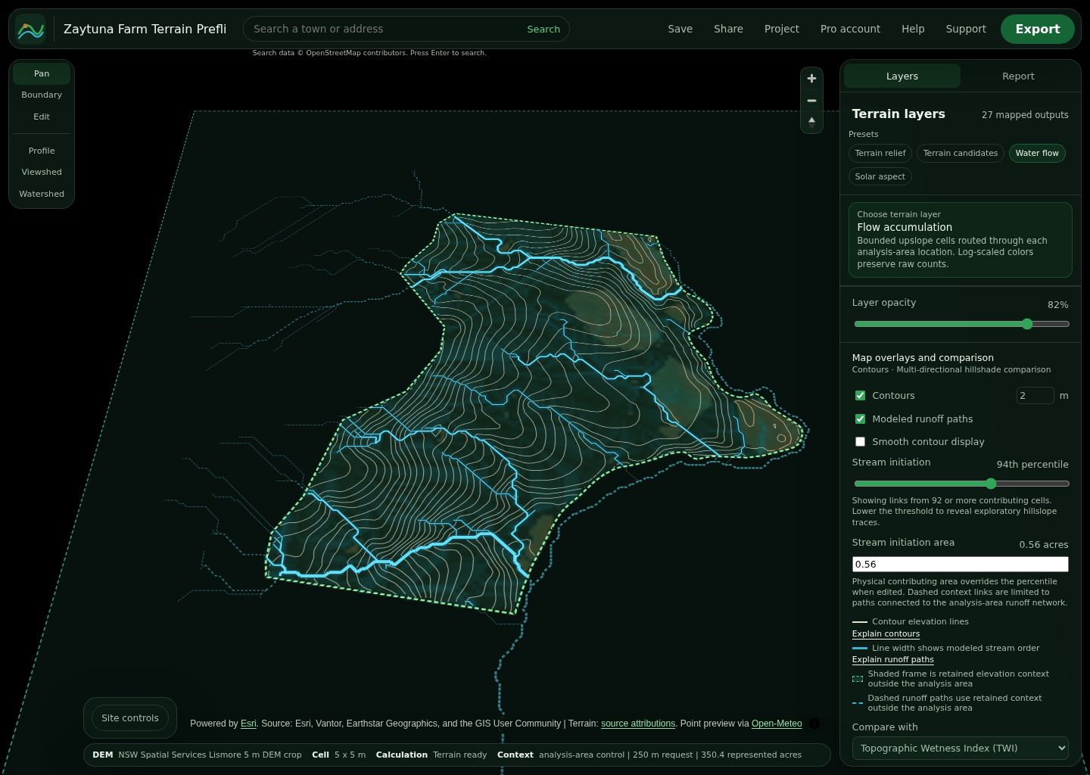Switch to the Layers tab
This screenshot has height=775, width=1090.
pyautogui.click(x=902, y=76)
